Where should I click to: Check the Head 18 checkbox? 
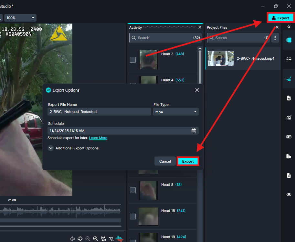coord(133,217)
